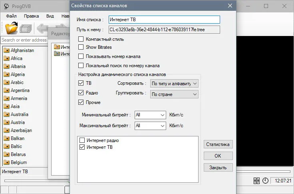Click the clock scheduler icon in status bar
Viewport: 294px width, 194px height.
265,181
